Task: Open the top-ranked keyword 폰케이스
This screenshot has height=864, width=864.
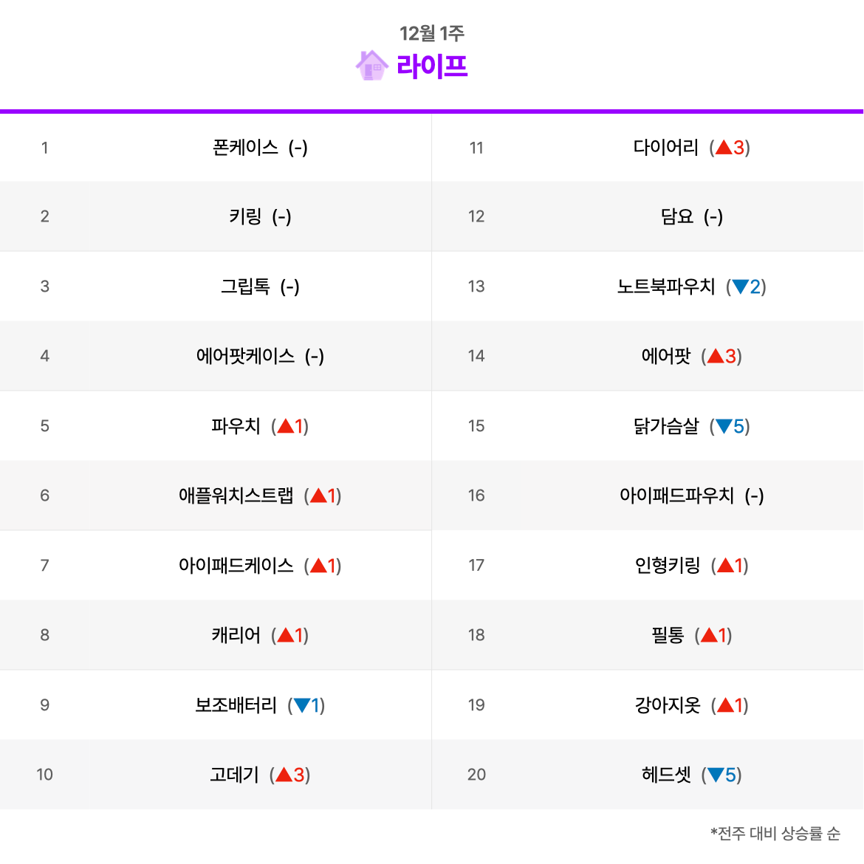Action: (246, 148)
